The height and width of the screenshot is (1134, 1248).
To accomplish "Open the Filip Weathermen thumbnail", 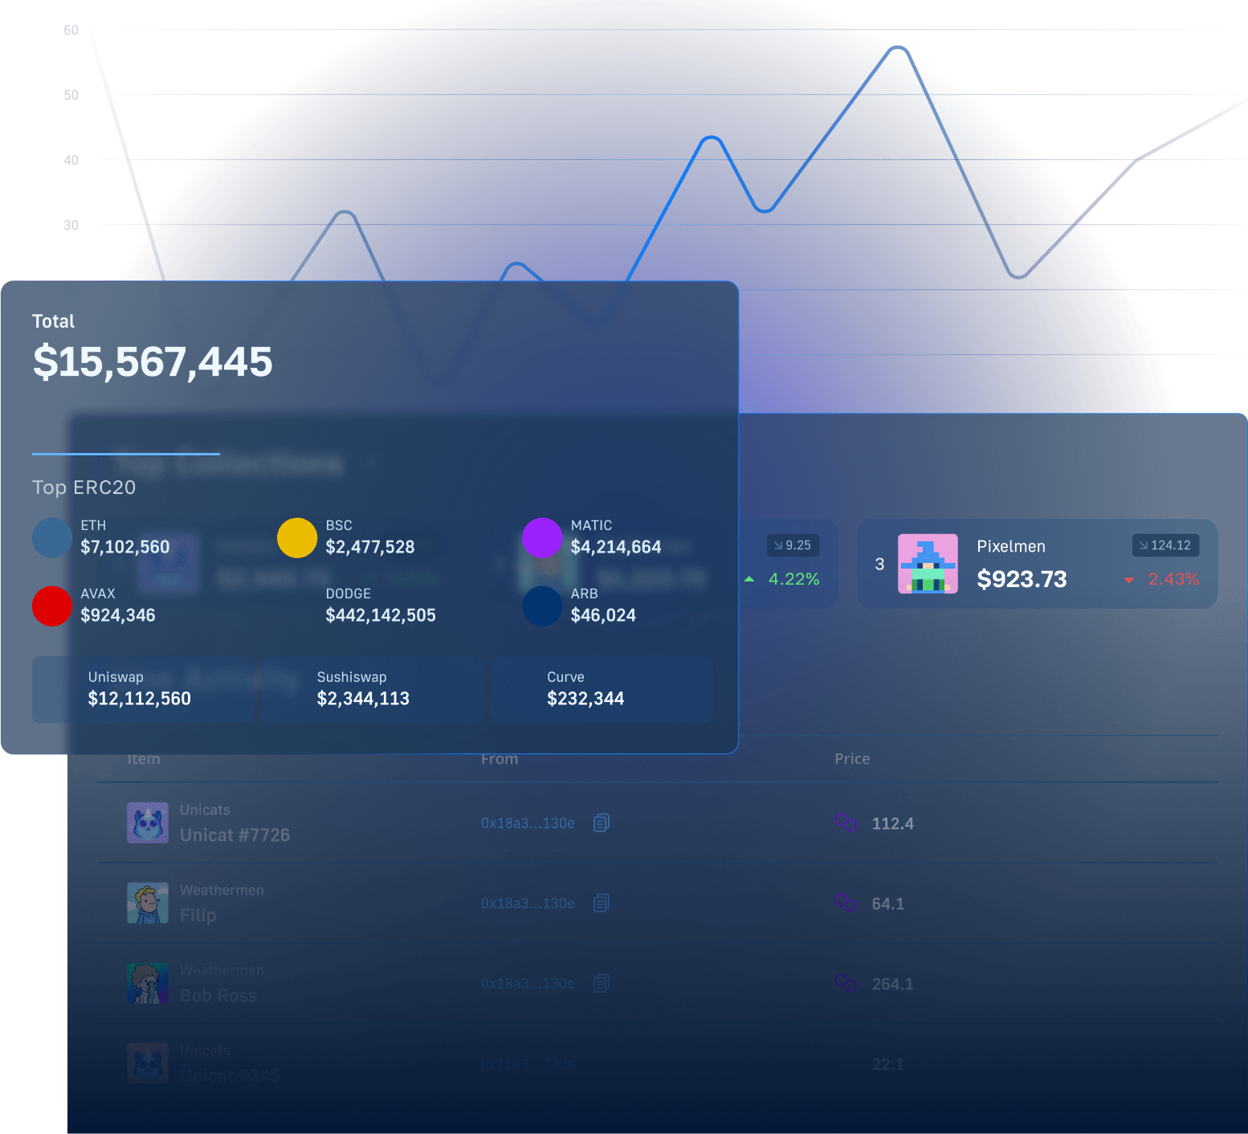I will point(148,903).
